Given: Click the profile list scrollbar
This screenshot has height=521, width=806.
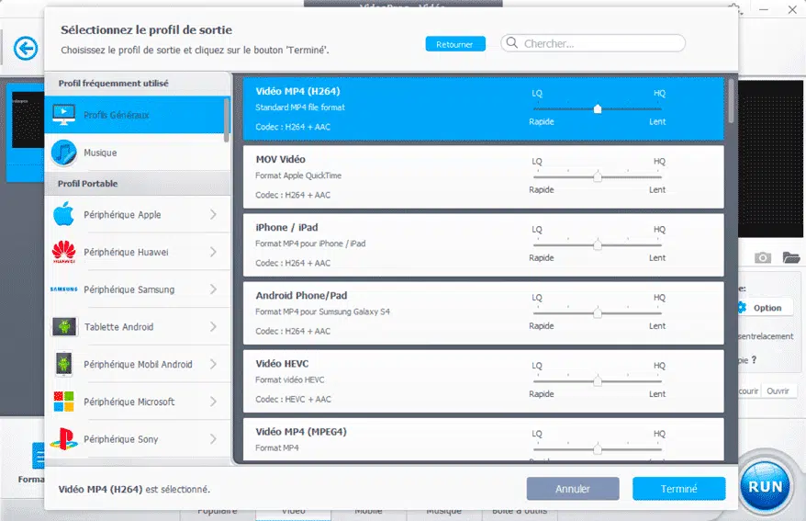Looking at the screenshot, I should [x=731, y=101].
